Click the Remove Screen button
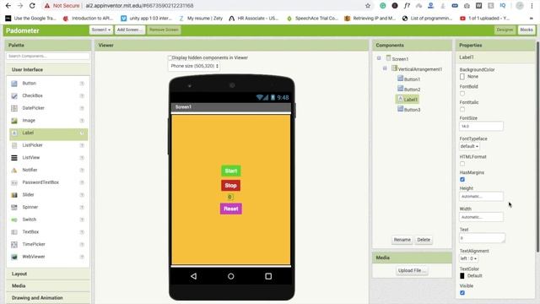Viewport: 540px width, 304px height. [164, 30]
